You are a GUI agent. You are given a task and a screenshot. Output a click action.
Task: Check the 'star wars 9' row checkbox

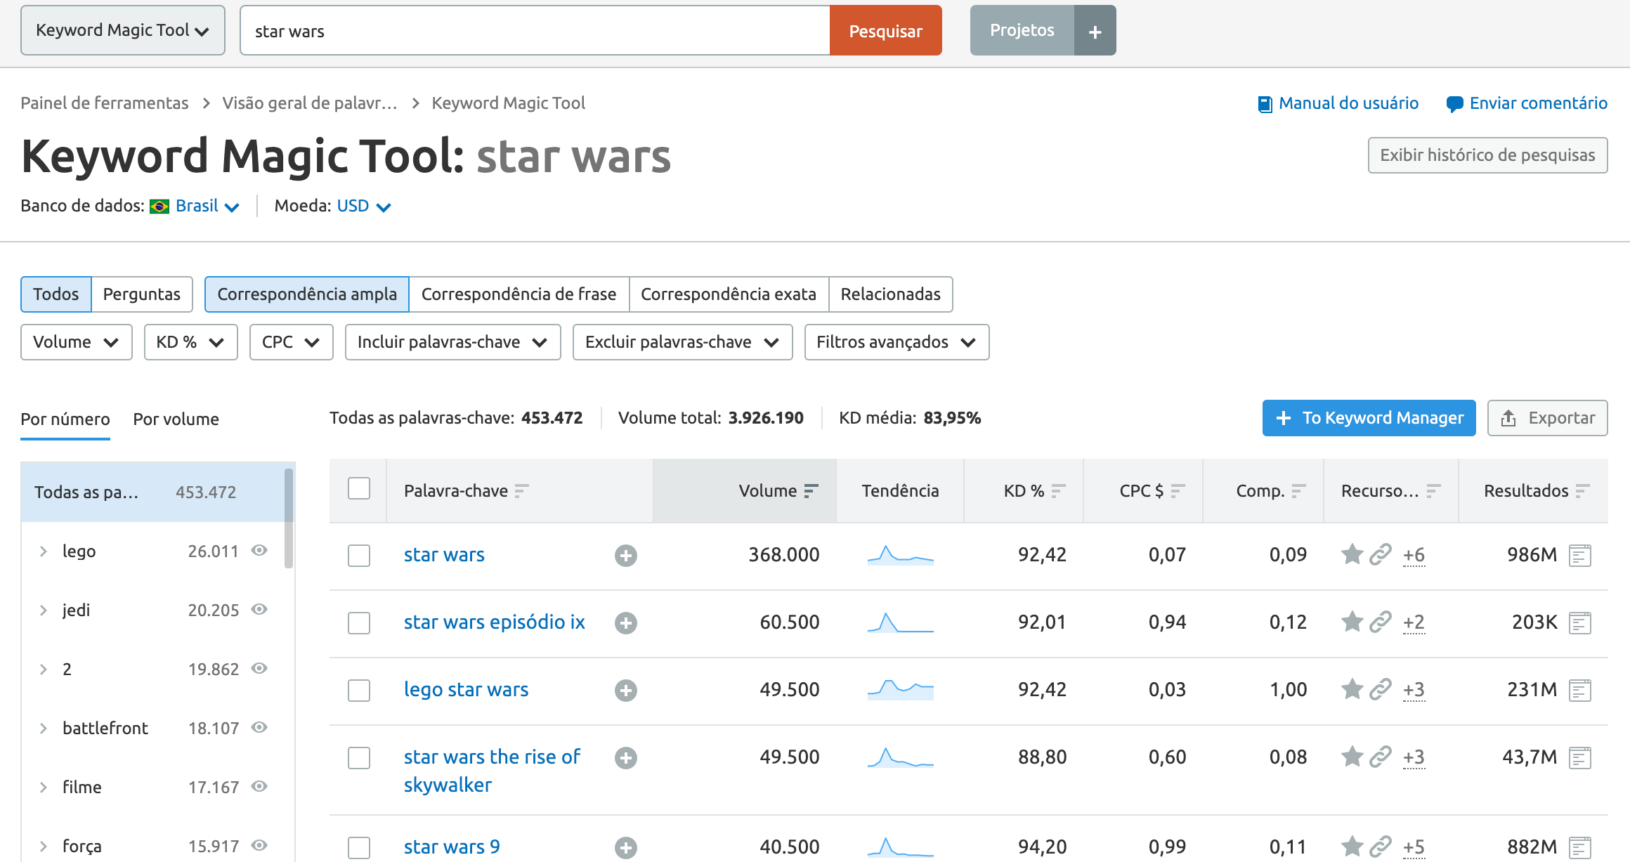pyautogui.click(x=359, y=848)
